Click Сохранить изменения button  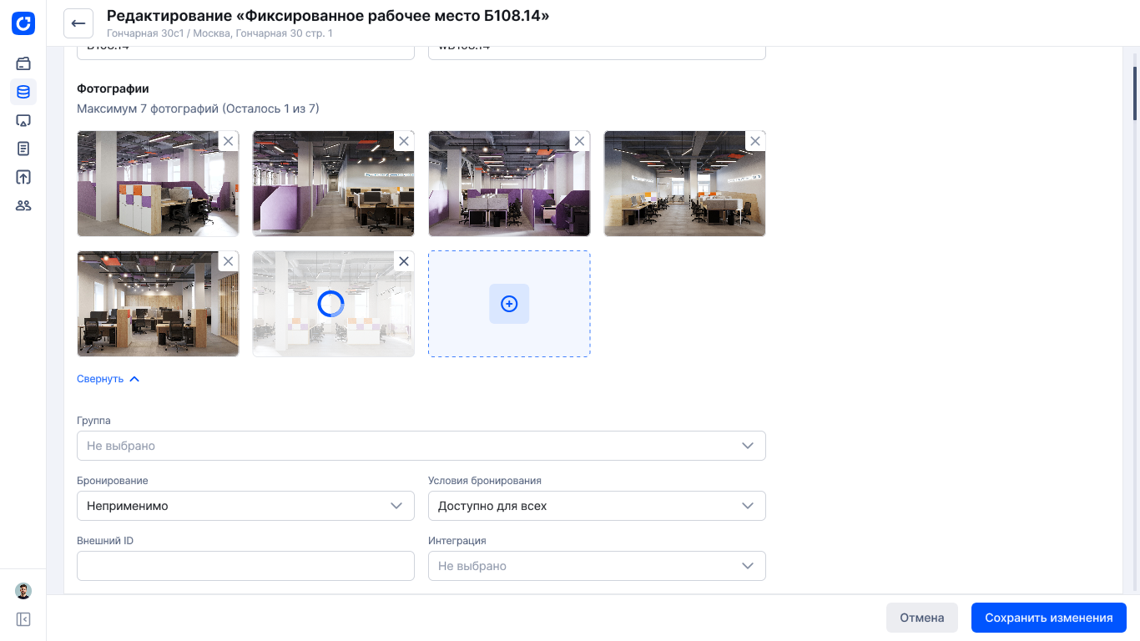1048,618
